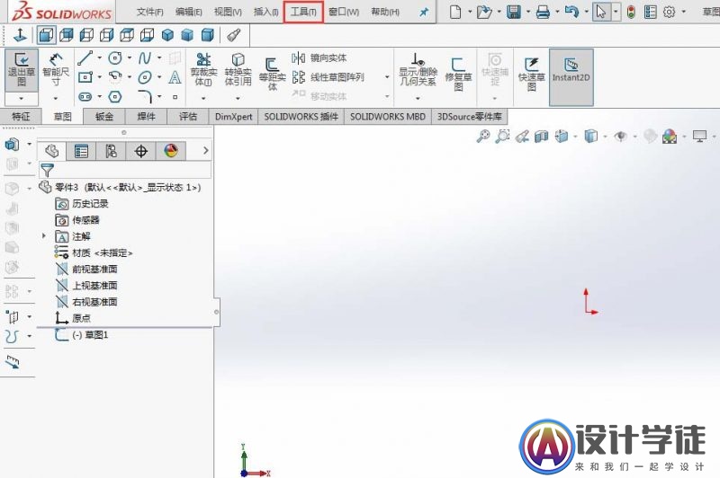Click the Print toolbar icon
This screenshot has height=478, width=720.
(543, 12)
